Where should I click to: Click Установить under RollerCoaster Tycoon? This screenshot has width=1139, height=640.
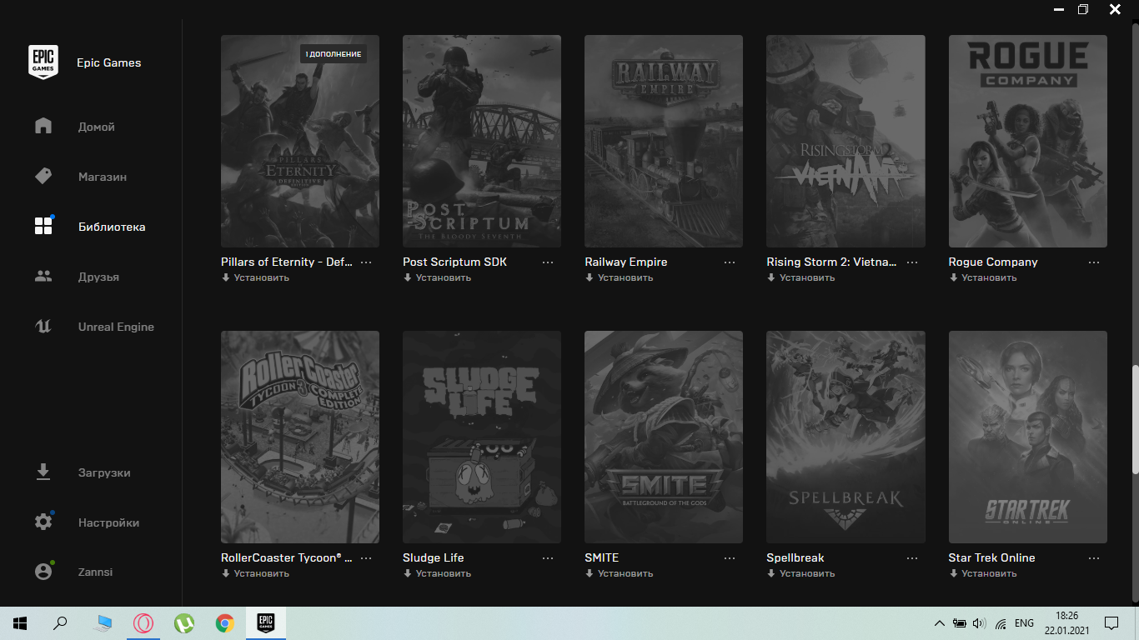(x=255, y=573)
